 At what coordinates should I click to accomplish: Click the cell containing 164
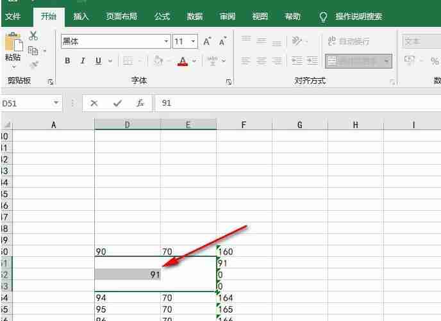244,298
